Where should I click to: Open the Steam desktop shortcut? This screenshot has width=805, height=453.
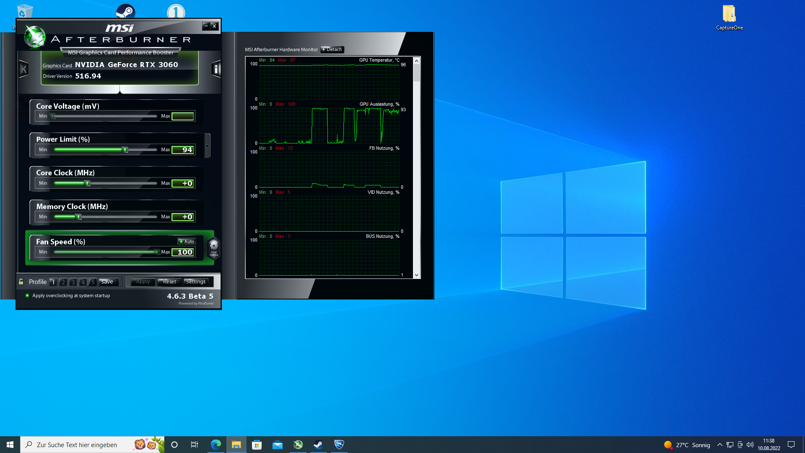pyautogui.click(x=125, y=12)
